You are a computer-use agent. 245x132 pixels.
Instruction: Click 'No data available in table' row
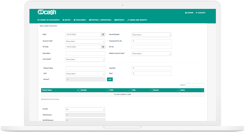pyautogui.click(x=123, y=94)
